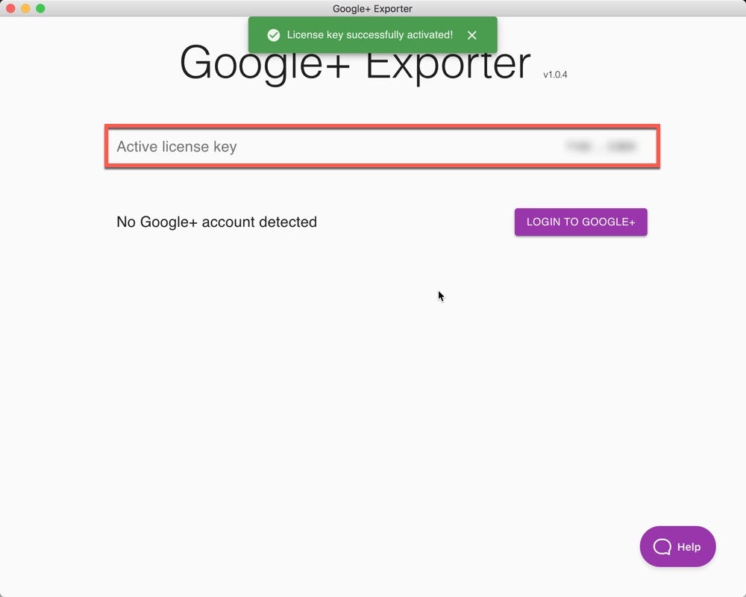The width and height of the screenshot is (746, 597).
Task: Click the Login to Google+ button
Action: click(580, 222)
